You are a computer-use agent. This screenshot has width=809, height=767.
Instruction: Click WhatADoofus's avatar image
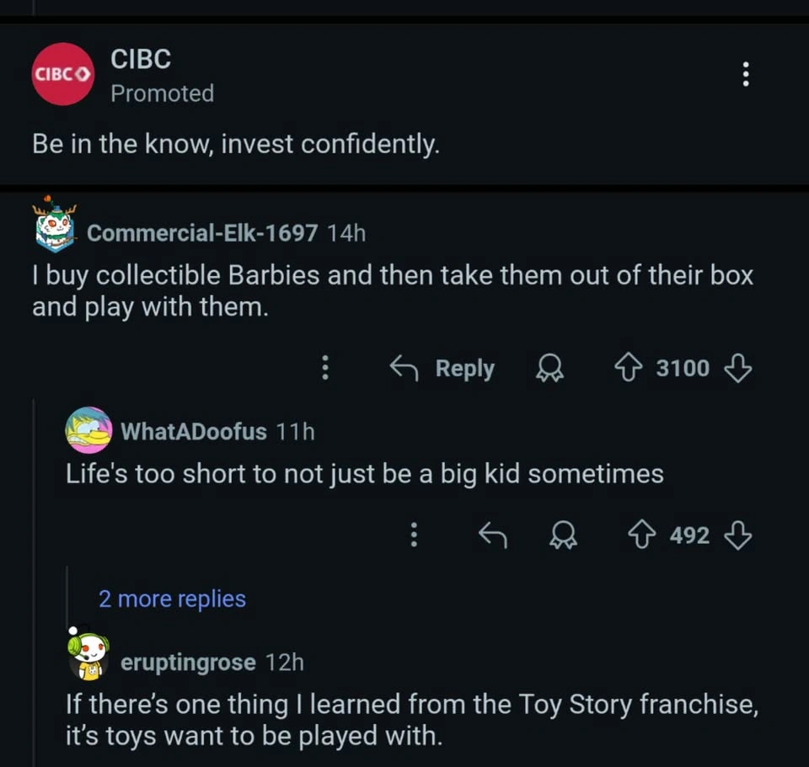[89, 430]
